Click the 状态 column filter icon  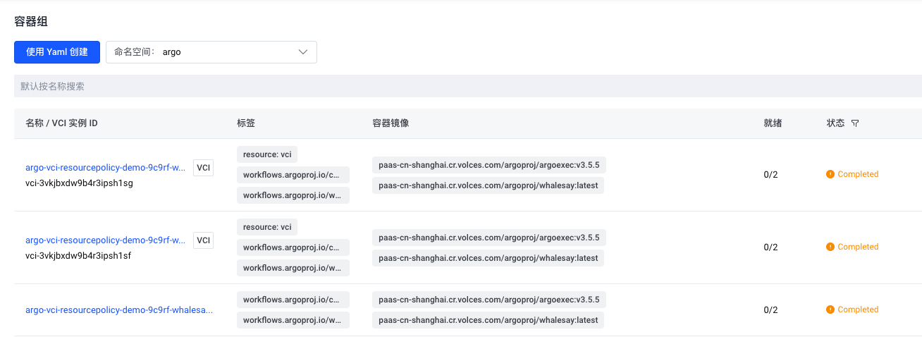[x=855, y=123]
